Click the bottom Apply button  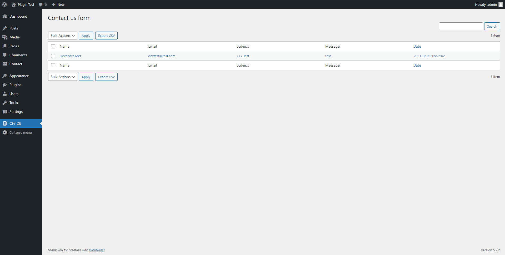[x=86, y=77]
